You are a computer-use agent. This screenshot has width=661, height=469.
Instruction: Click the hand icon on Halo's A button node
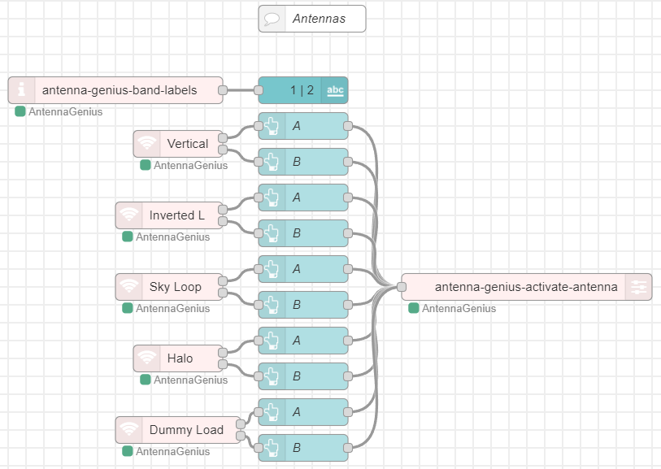tap(272, 341)
